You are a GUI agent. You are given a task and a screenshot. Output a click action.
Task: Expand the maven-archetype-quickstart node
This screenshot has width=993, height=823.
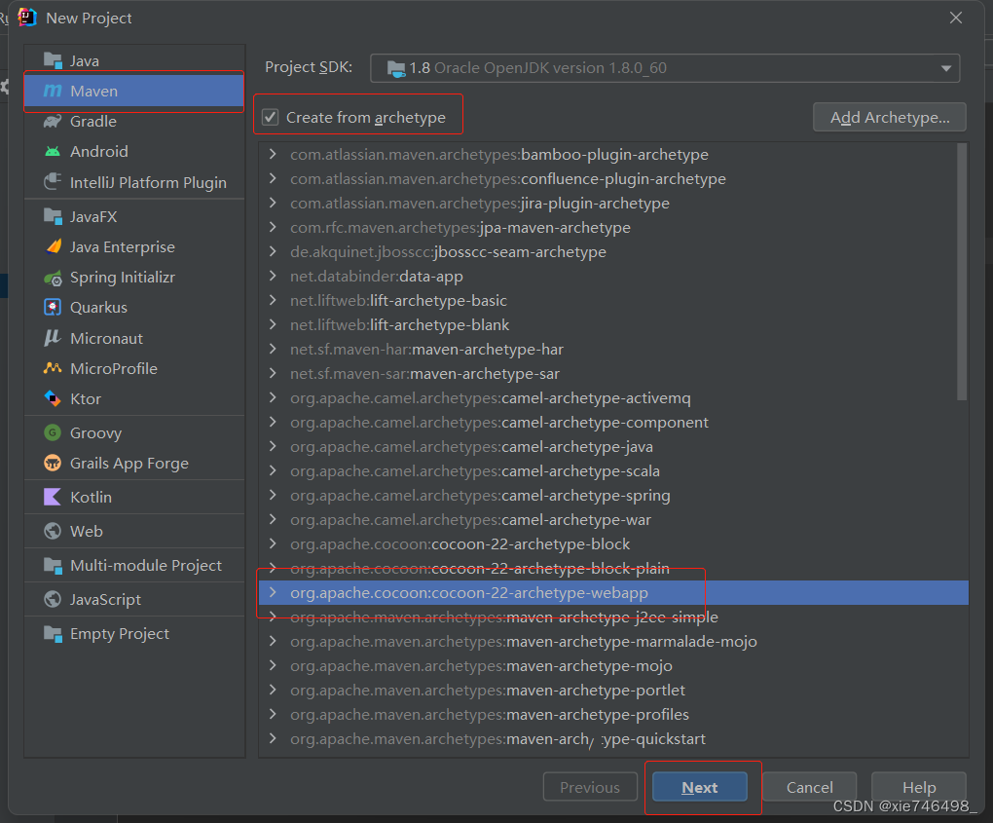point(273,738)
